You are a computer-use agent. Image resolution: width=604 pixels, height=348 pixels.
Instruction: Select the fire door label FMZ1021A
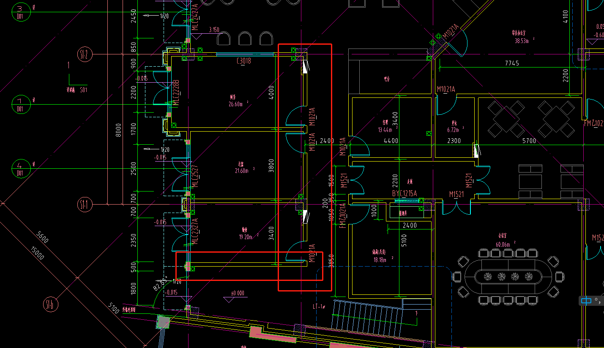pos(343,215)
